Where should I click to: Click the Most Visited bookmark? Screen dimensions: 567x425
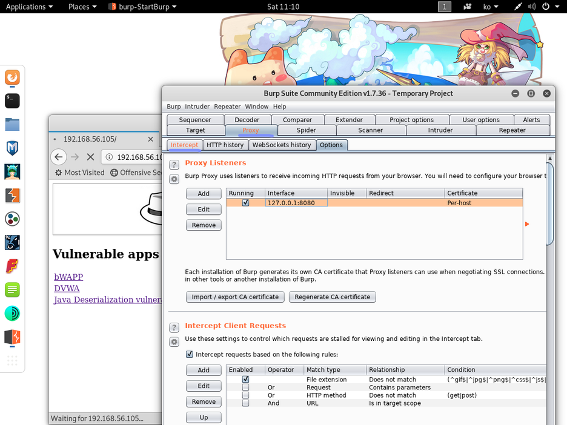(x=79, y=173)
